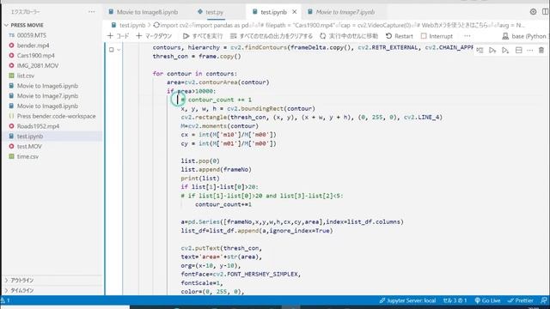The image size is (550, 309).
Task: Execute this cell and above
Action: 492,51
